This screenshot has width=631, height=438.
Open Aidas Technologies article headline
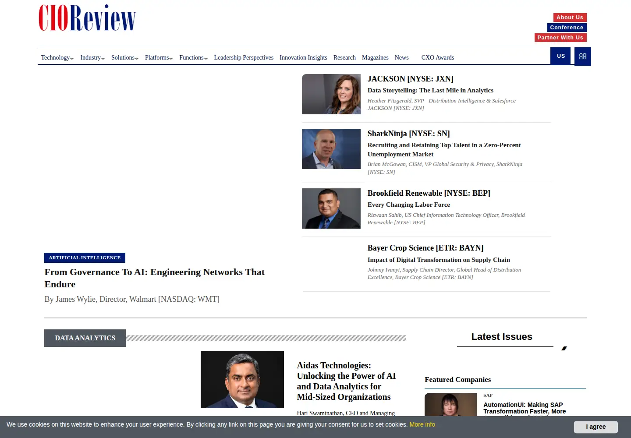pyautogui.click(x=346, y=381)
